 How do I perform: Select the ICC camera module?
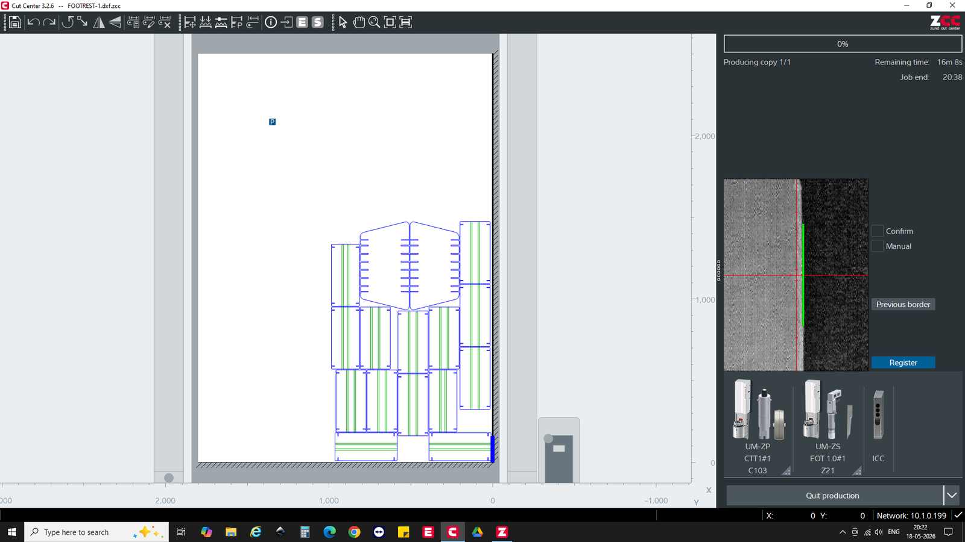[x=878, y=426]
